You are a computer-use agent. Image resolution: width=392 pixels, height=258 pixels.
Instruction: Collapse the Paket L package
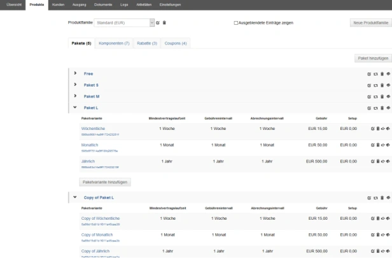click(75, 107)
